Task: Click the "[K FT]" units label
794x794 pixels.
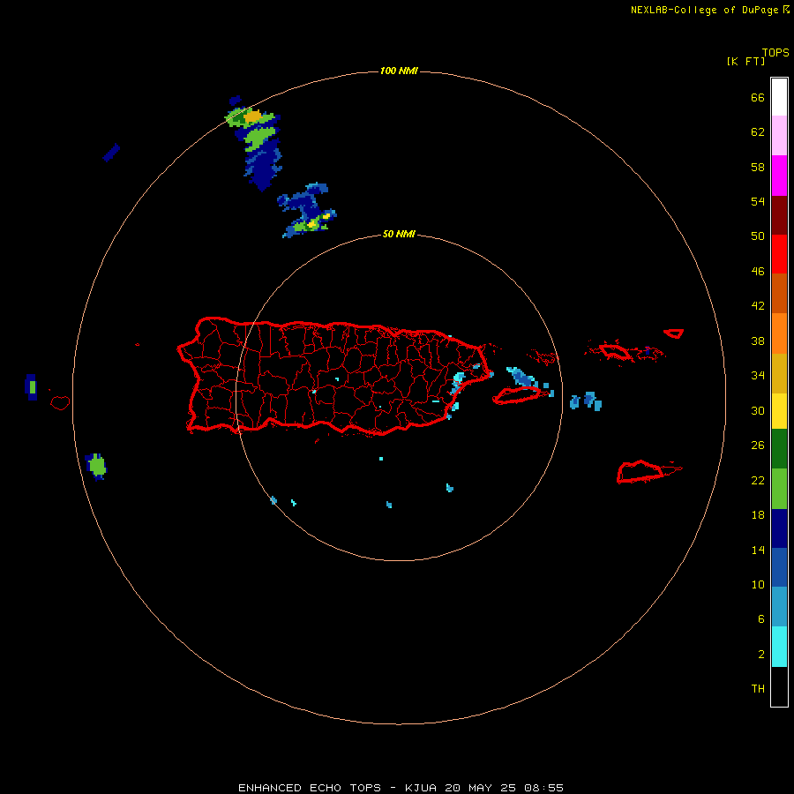Action: (745, 61)
